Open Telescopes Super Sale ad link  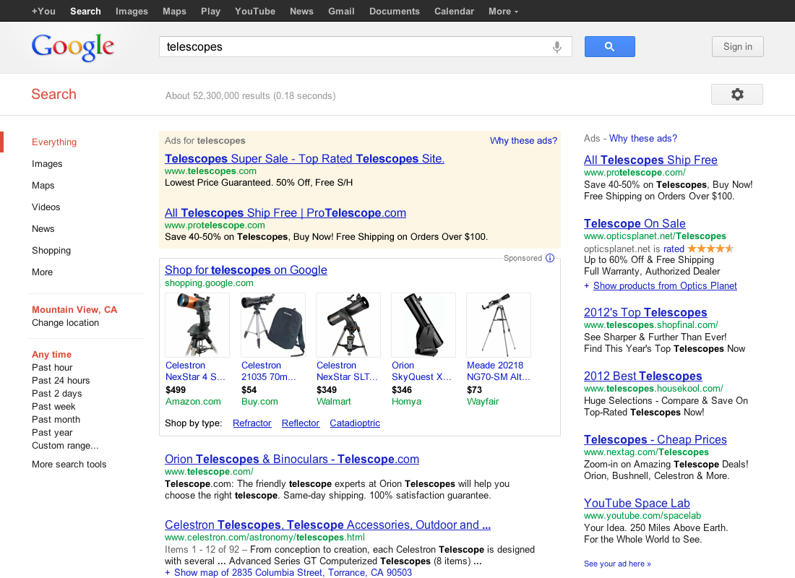(304, 159)
